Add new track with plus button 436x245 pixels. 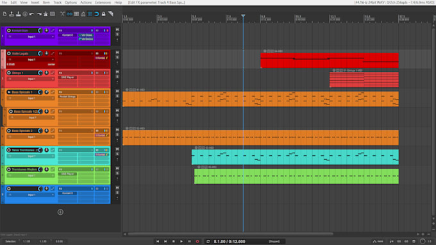pyautogui.click(x=60, y=212)
